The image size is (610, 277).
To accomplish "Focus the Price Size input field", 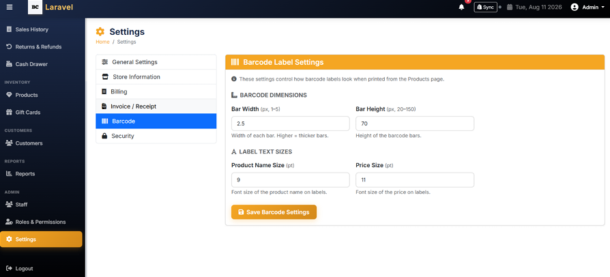I will (x=415, y=179).
